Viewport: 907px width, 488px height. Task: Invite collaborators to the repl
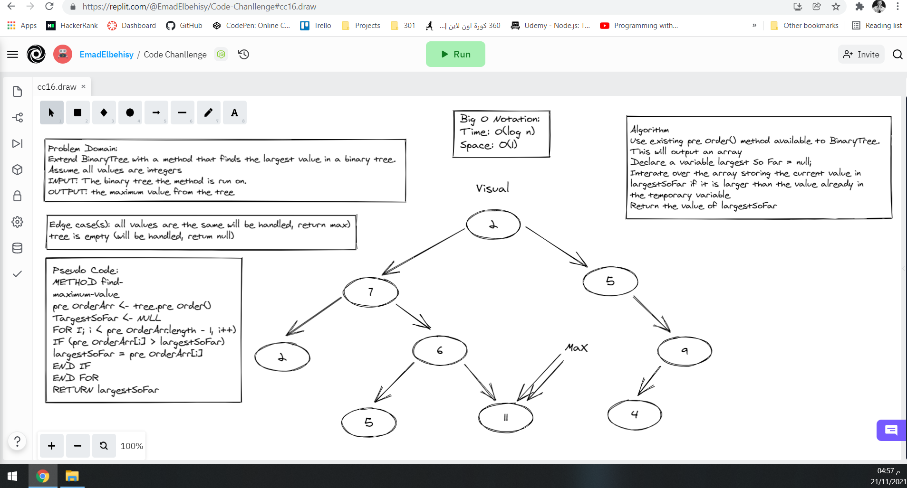[x=861, y=55]
